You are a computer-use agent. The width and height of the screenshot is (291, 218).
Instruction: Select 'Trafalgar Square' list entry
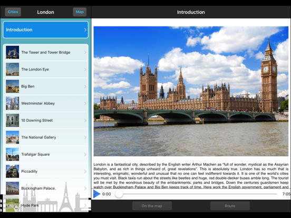[x=46, y=154]
